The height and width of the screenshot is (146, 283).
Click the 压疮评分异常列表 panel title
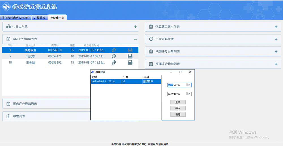[x=25, y=104]
